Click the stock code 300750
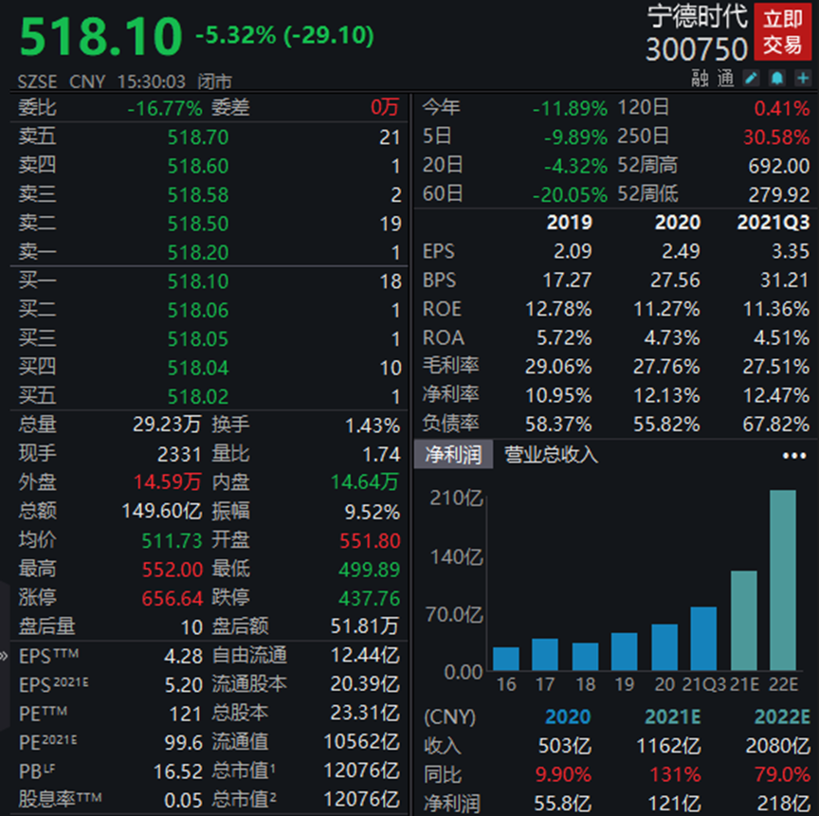This screenshot has height=816, width=819. coord(697,49)
